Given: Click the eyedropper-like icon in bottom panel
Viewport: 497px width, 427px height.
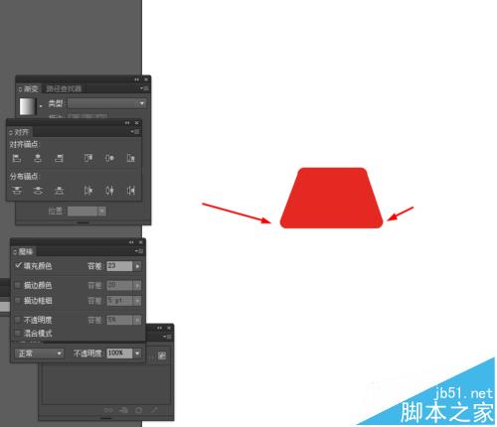Looking at the screenshot, I should pyautogui.click(x=154, y=410).
